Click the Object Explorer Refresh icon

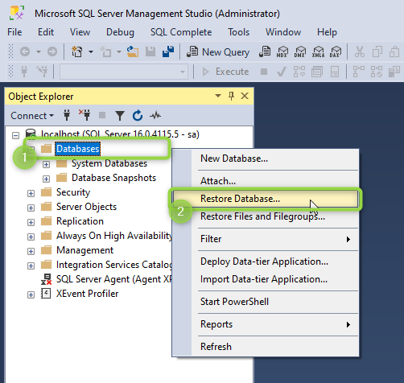coord(138,116)
